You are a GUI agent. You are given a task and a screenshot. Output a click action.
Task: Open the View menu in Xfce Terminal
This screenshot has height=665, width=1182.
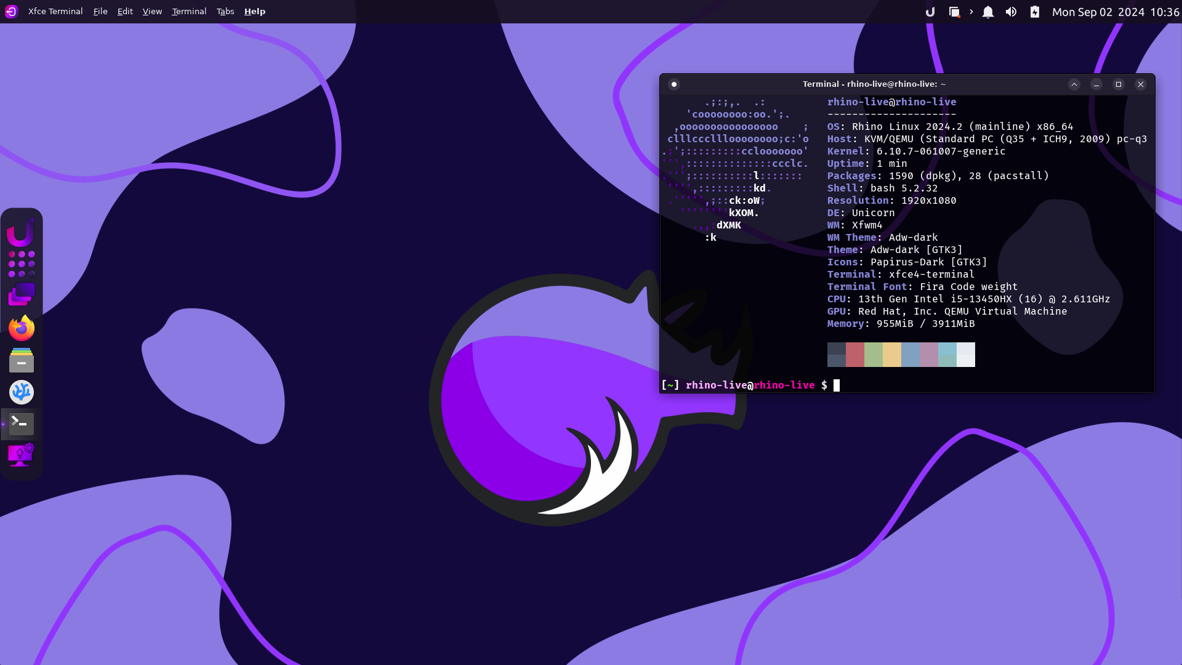click(x=151, y=11)
